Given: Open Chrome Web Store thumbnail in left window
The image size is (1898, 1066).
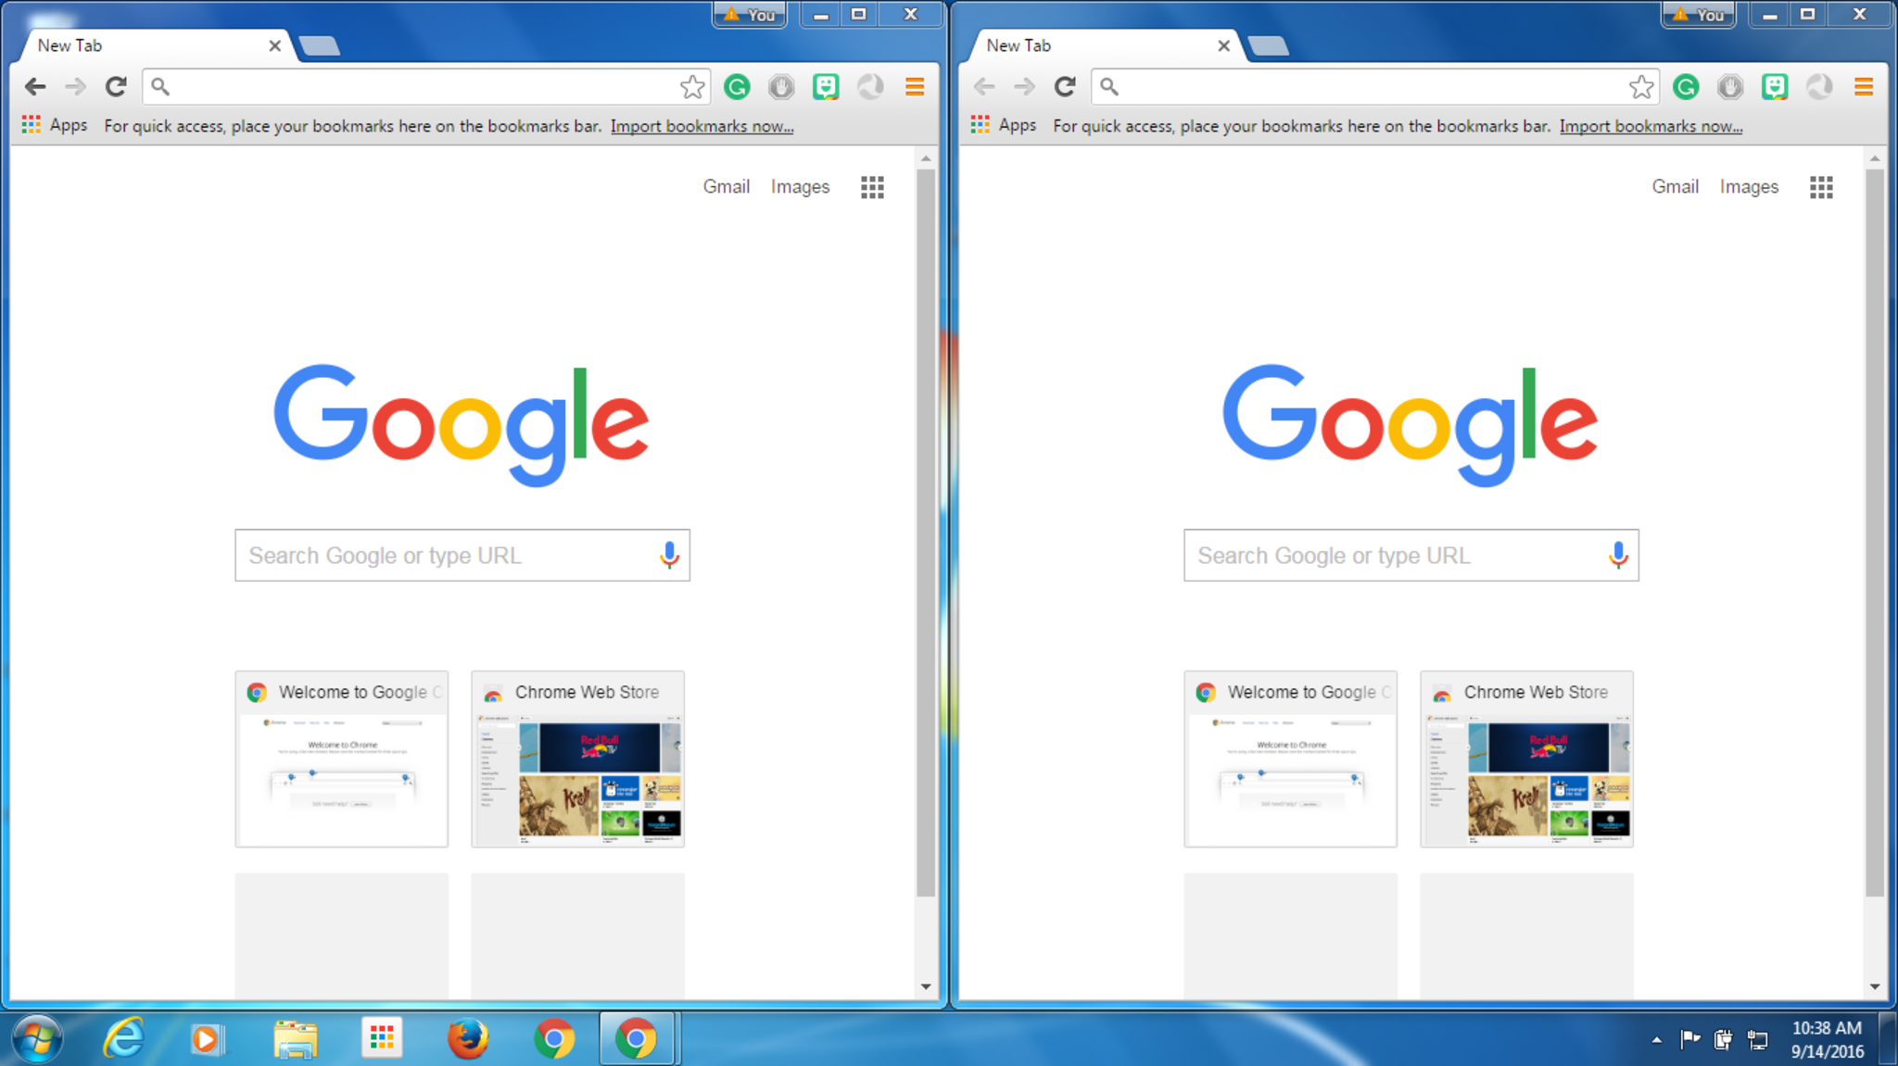Looking at the screenshot, I should [x=577, y=759].
